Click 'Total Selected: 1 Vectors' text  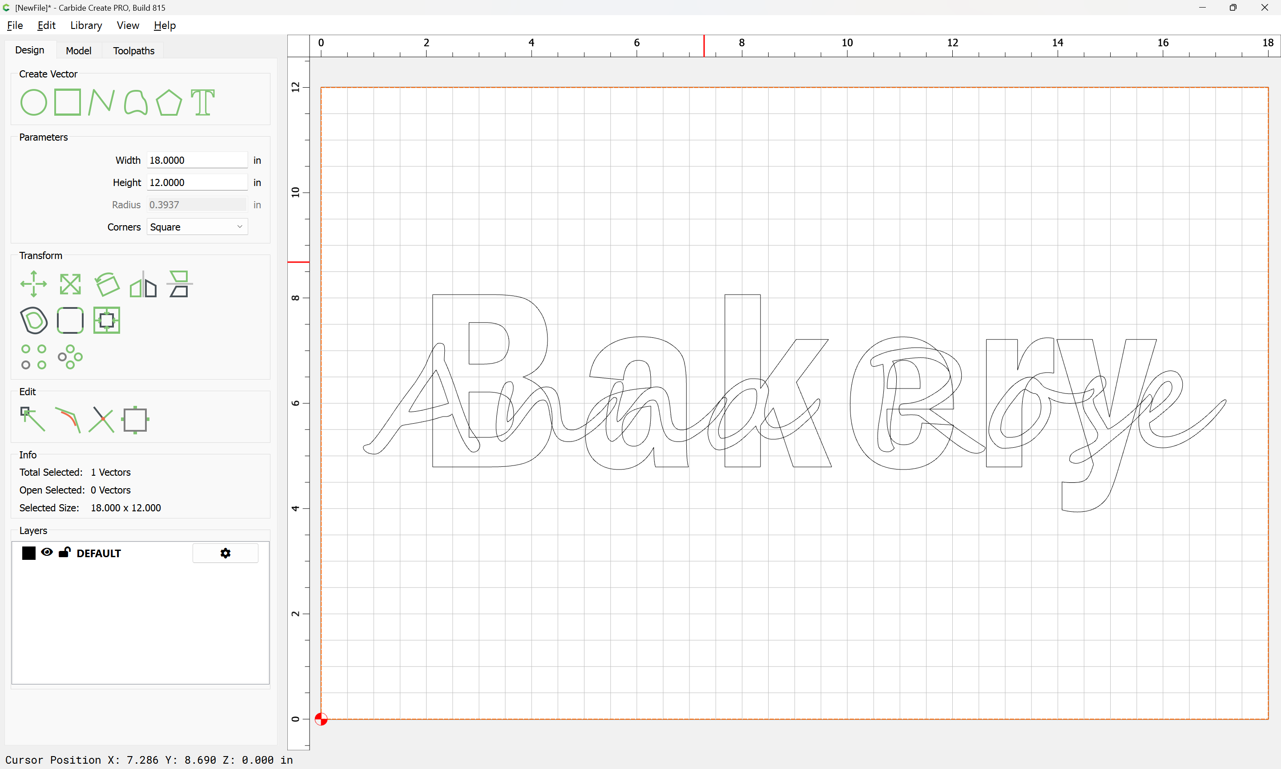coord(75,472)
